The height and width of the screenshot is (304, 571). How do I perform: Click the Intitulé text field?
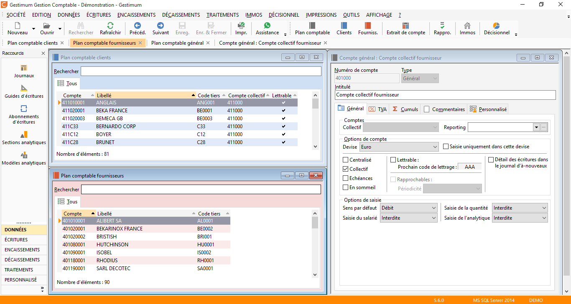[x=445, y=95]
